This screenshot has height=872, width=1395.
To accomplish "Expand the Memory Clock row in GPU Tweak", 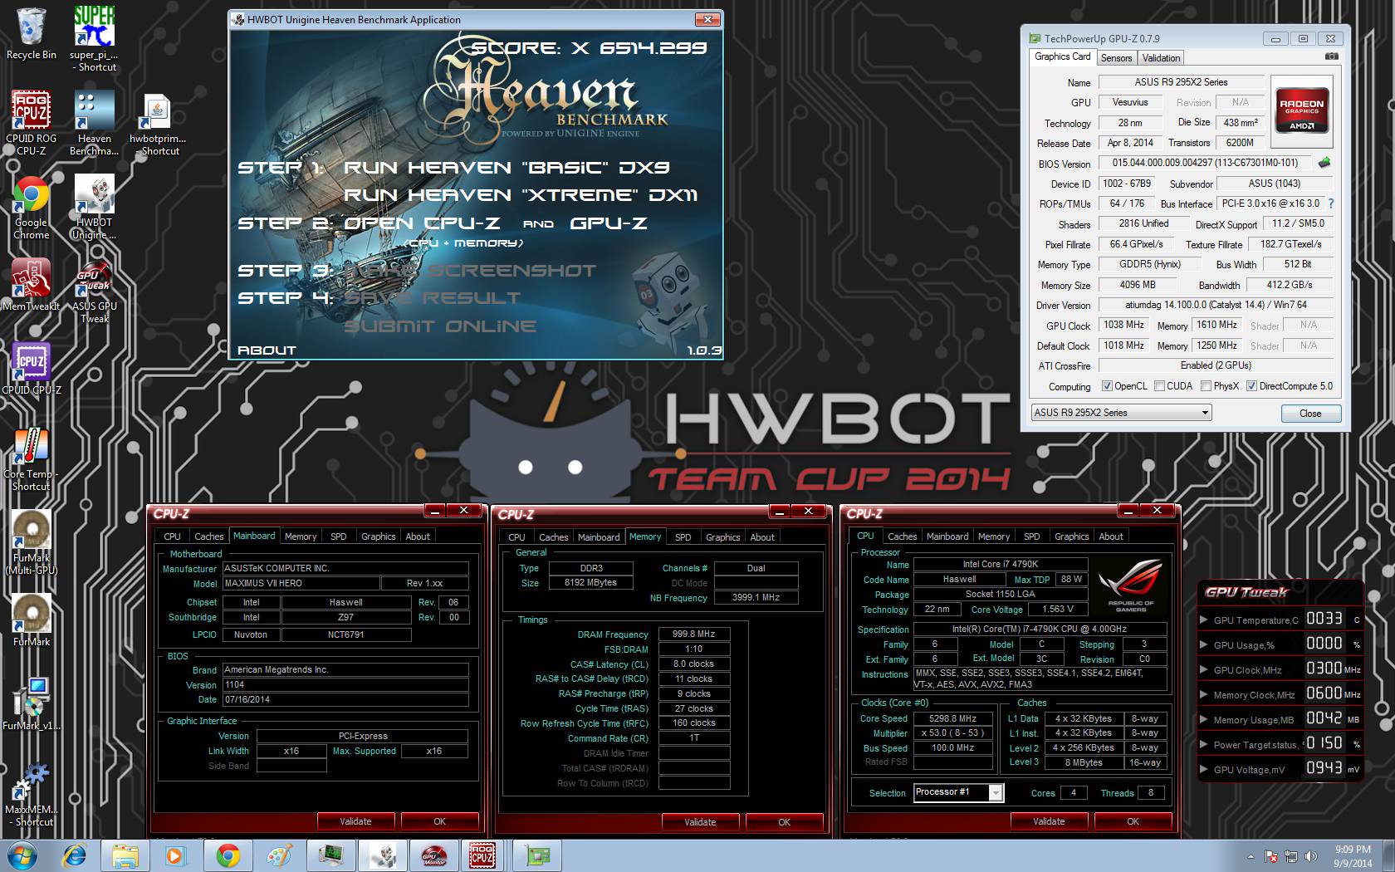I will (x=1204, y=694).
